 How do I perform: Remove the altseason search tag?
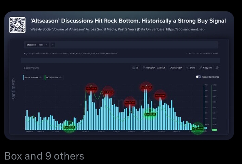tap(47, 45)
